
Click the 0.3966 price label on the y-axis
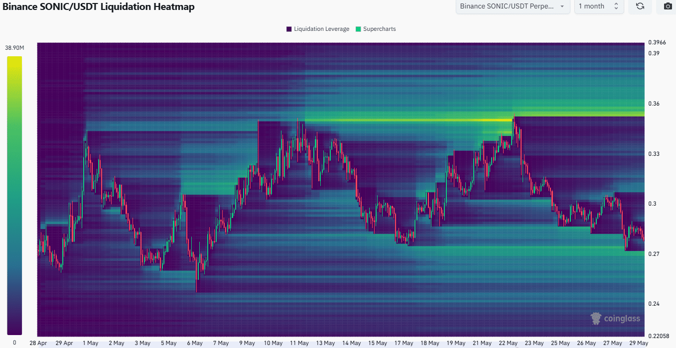click(658, 43)
